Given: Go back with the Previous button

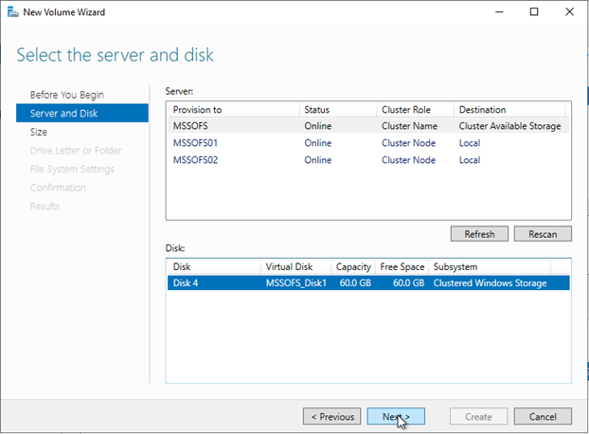Looking at the screenshot, I should pos(331,416).
